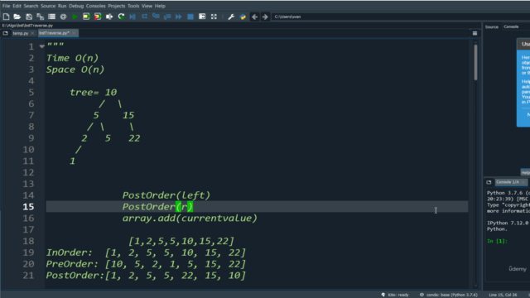Toggle fullscreen mode icon
530x298 pixels.
point(214,17)
